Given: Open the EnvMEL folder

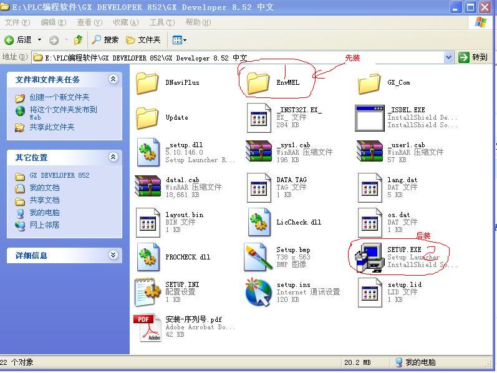Looking at the screenshot, I should pos(258,82).
